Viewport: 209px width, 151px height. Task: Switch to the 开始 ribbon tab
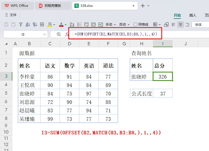click(177, 15)
